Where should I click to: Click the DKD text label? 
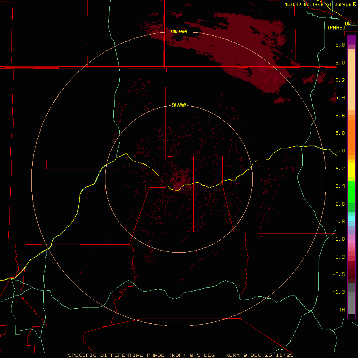click(x=350, y=23)
